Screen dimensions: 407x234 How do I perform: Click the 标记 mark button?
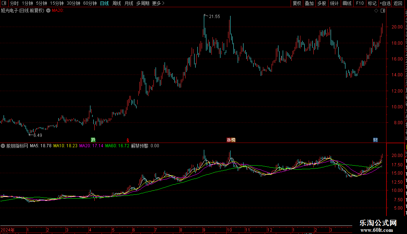[372, 3]
